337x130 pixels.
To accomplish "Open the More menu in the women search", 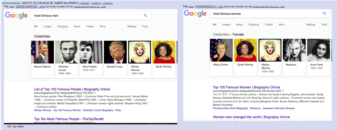I will pyautogui.click(x=281, y=25).
